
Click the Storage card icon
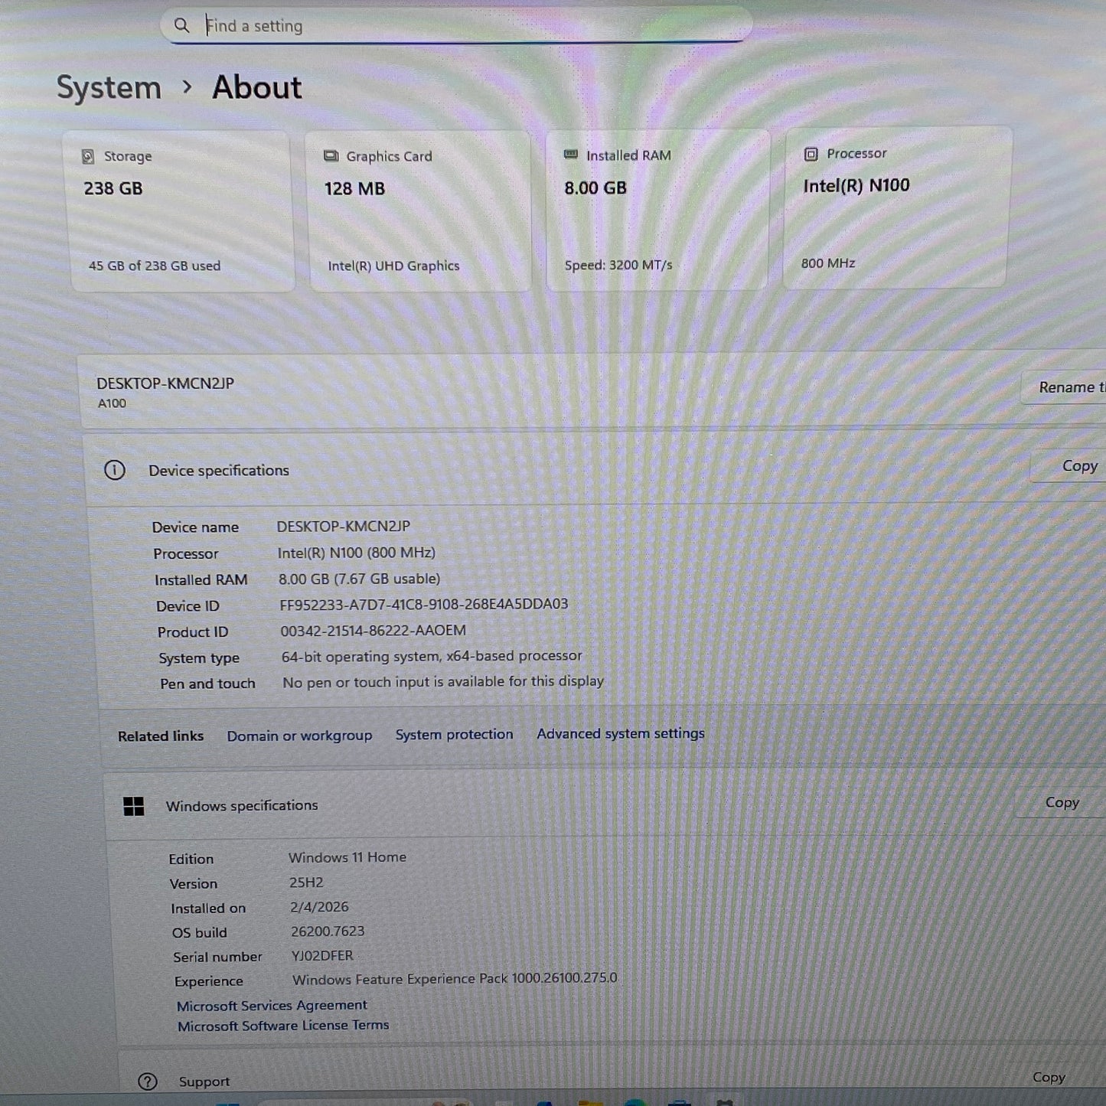click(88, 156)
